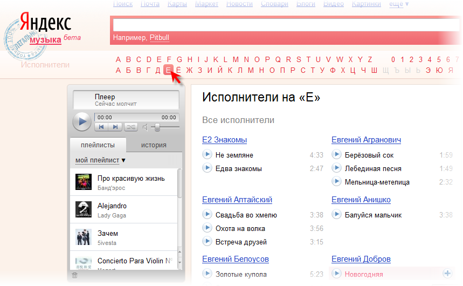Screen dimensions: 463x286
Task: Show artists starting with Latin letter M
Action: tap(236, 59)
